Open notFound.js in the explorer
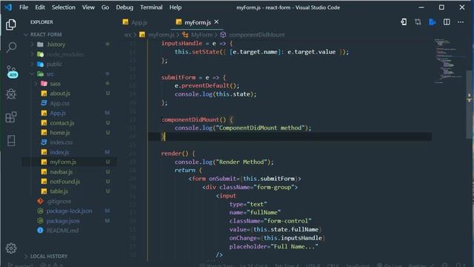The height and width of the screenshot is (267, 474). 65,182
